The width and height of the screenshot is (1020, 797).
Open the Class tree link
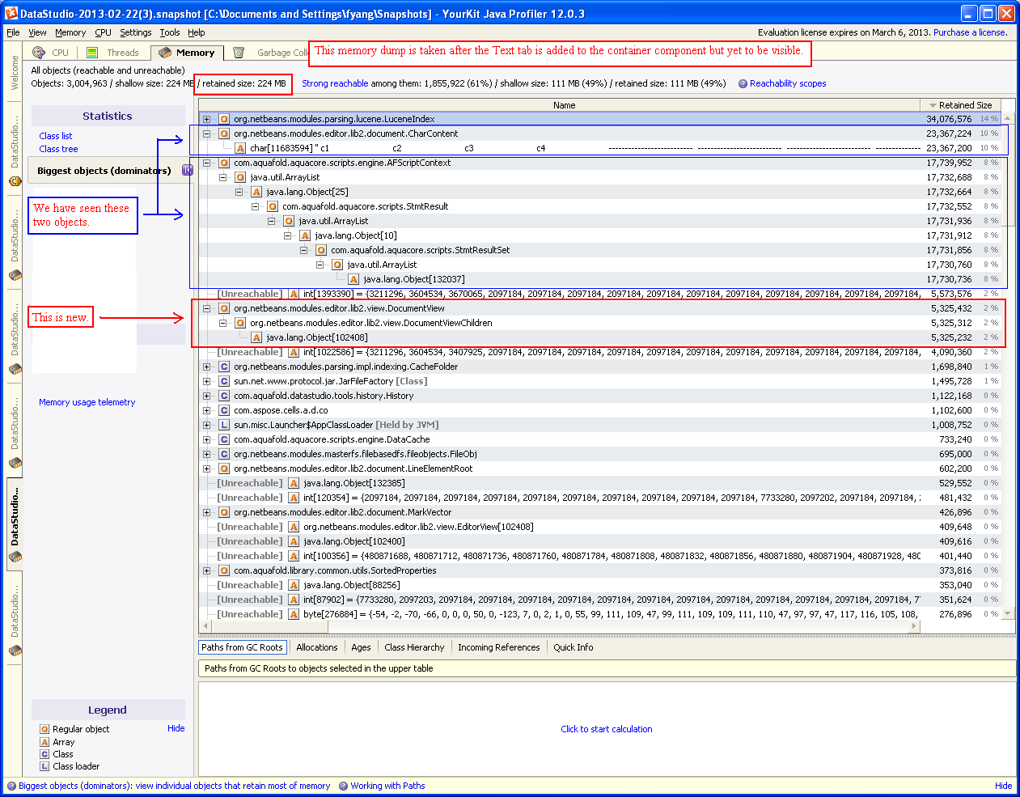58,149
